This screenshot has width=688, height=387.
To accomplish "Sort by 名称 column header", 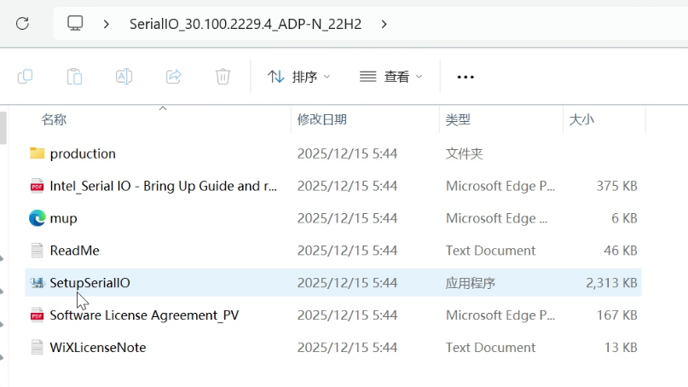I will pos(54,120).
